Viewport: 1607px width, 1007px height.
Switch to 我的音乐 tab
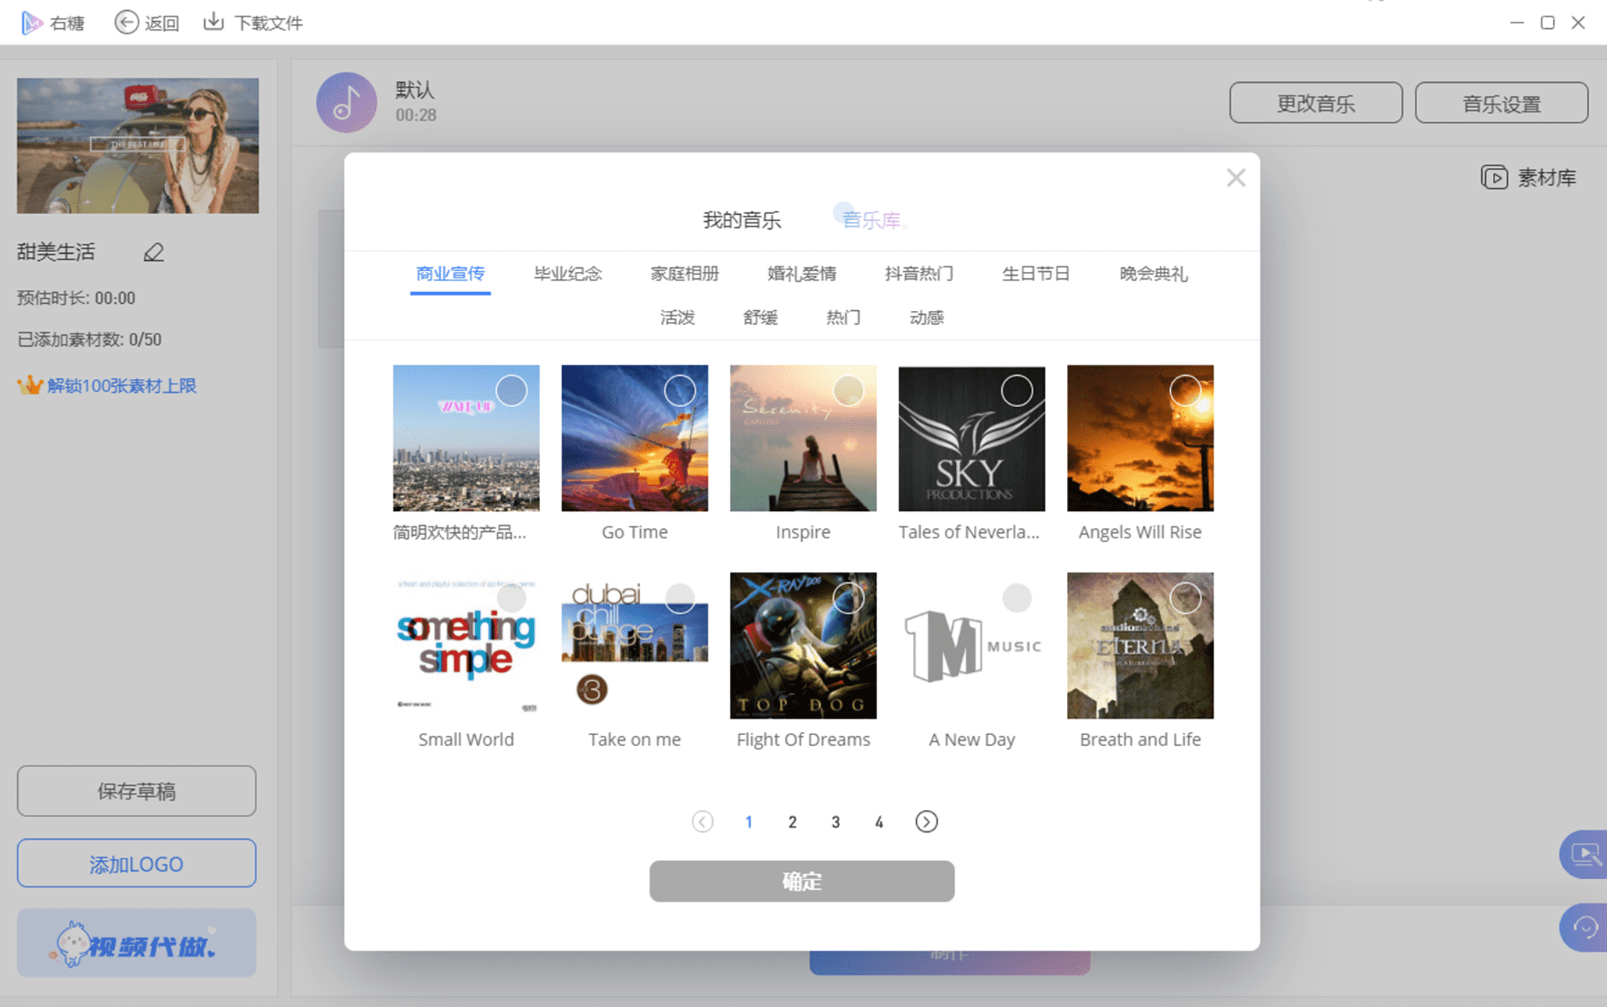pyautogui.click(x=739, y=218)
